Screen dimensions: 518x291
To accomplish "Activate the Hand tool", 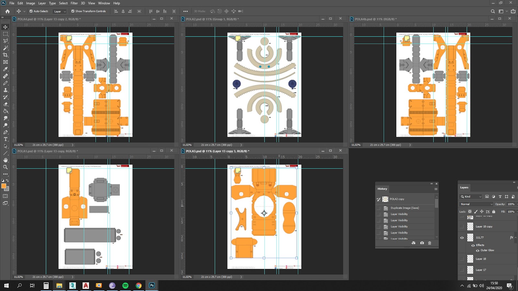I will (6, 160).
